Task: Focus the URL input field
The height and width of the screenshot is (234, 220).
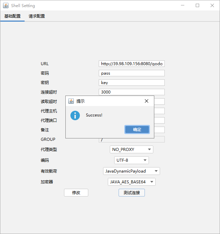Action: (x=132, y=64)
